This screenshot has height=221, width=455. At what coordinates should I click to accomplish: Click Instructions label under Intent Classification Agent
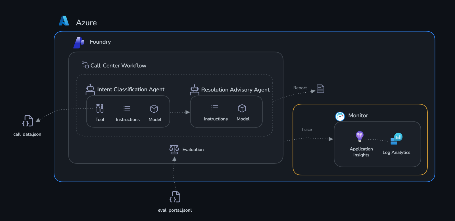point(128,120)
